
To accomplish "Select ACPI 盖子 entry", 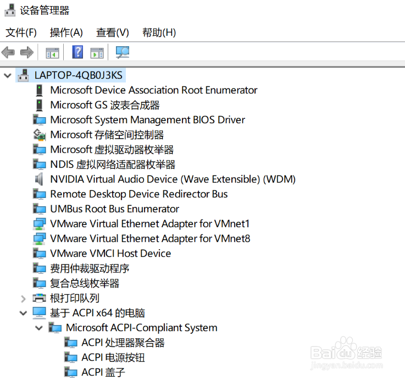I will 103,372.
